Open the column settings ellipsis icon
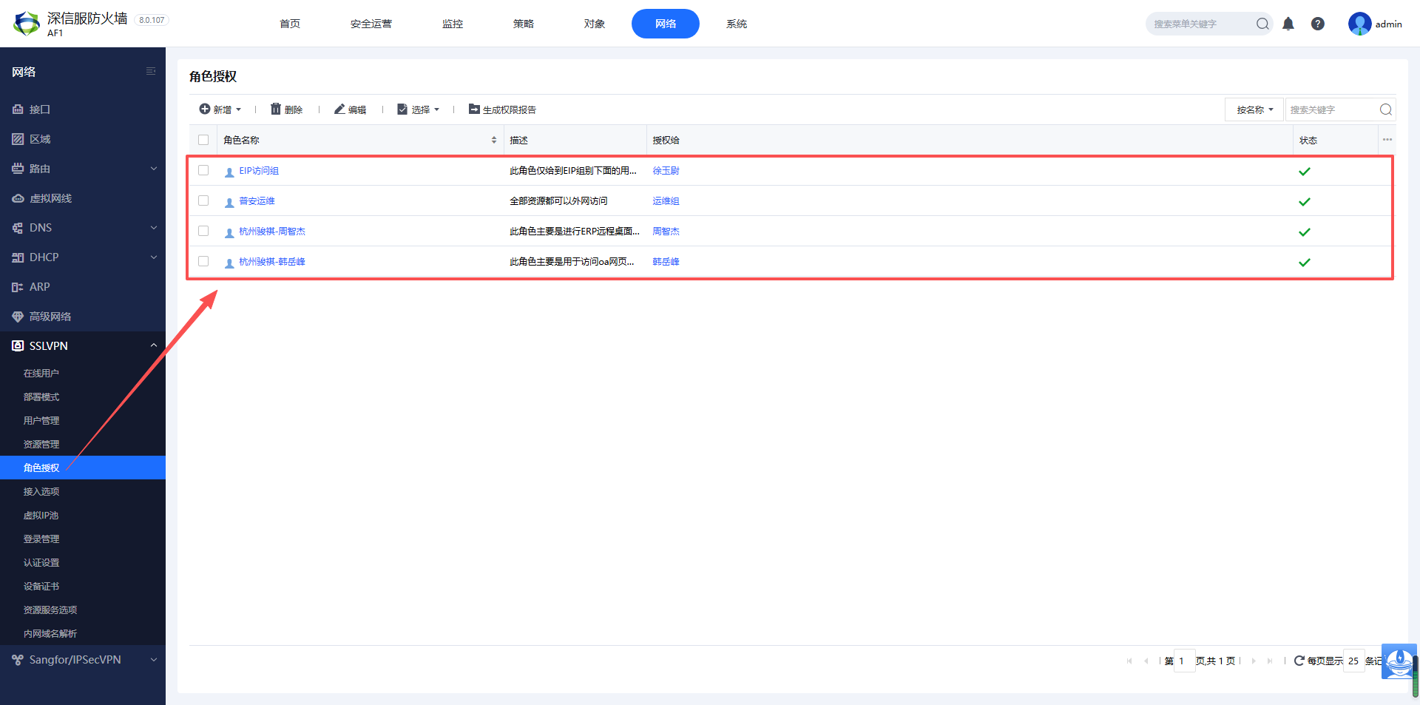The width and height of the screenshot is (1420, 705). pos(1387,140)
